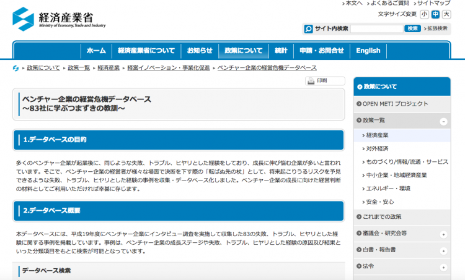Expand the 審議会・研究会等 sidebar section
This screenshot has width=465, height=280.
click(443, 234)
